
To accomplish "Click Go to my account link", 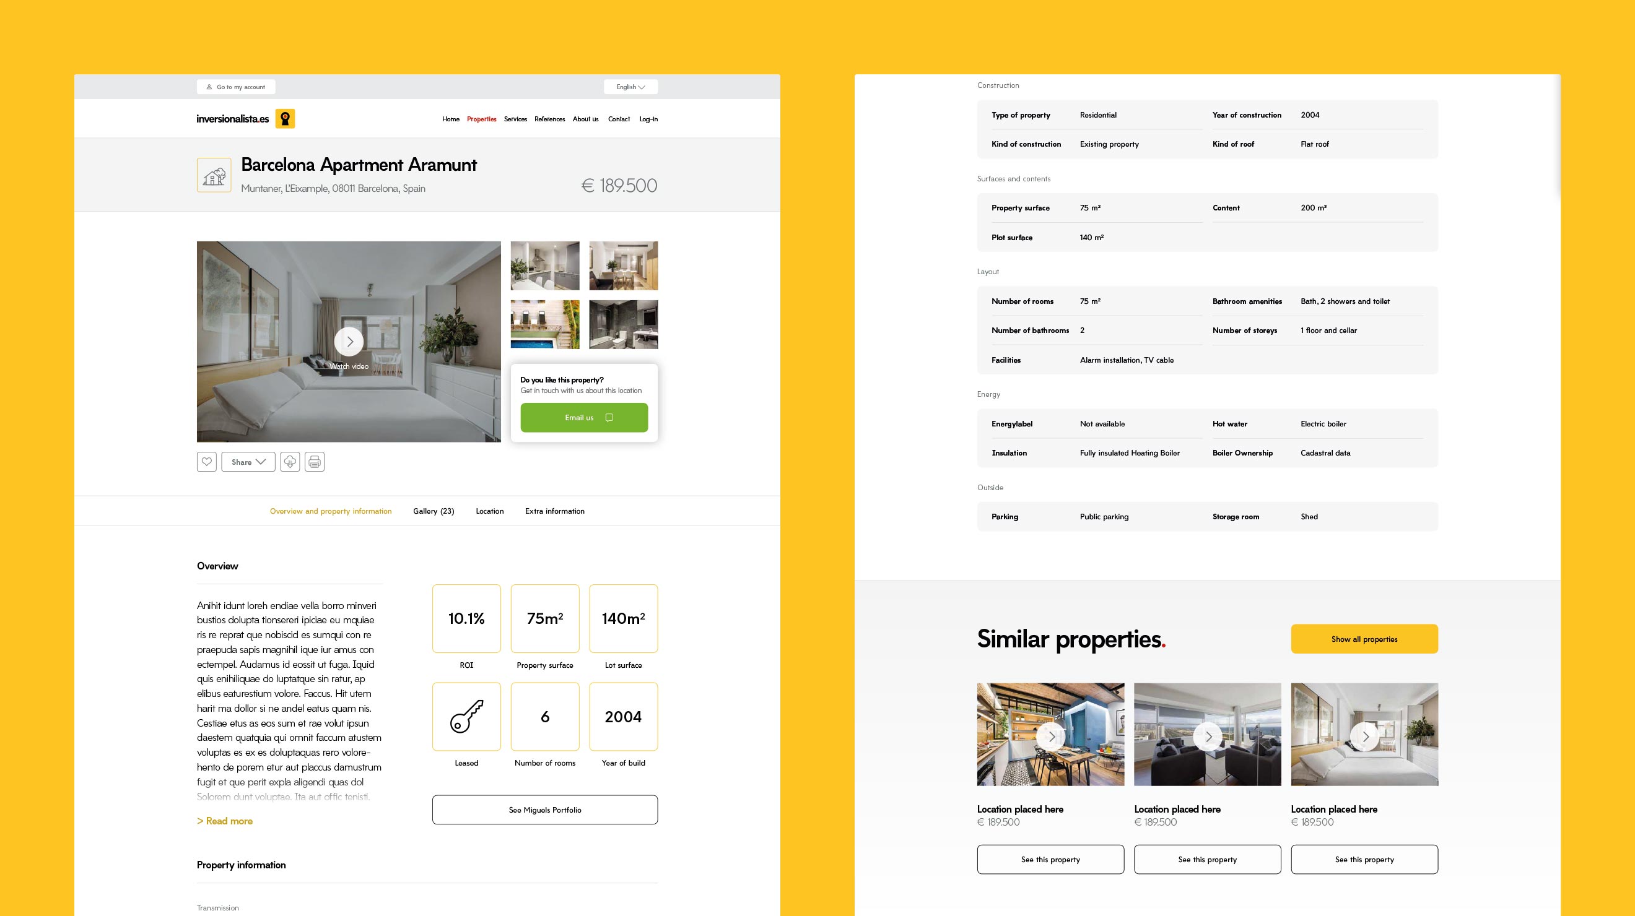I will pyautogui.click(x=236, y=87).
